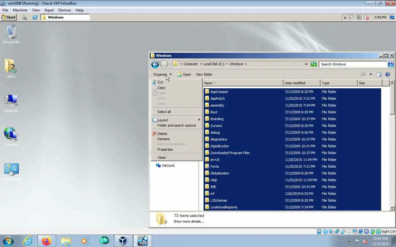Open Windows Media Player from taskbar
This screenshot has width=396, height=247.
coord(85,241)
